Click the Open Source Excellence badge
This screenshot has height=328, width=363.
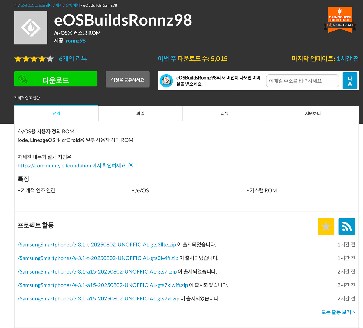point(340,19)
